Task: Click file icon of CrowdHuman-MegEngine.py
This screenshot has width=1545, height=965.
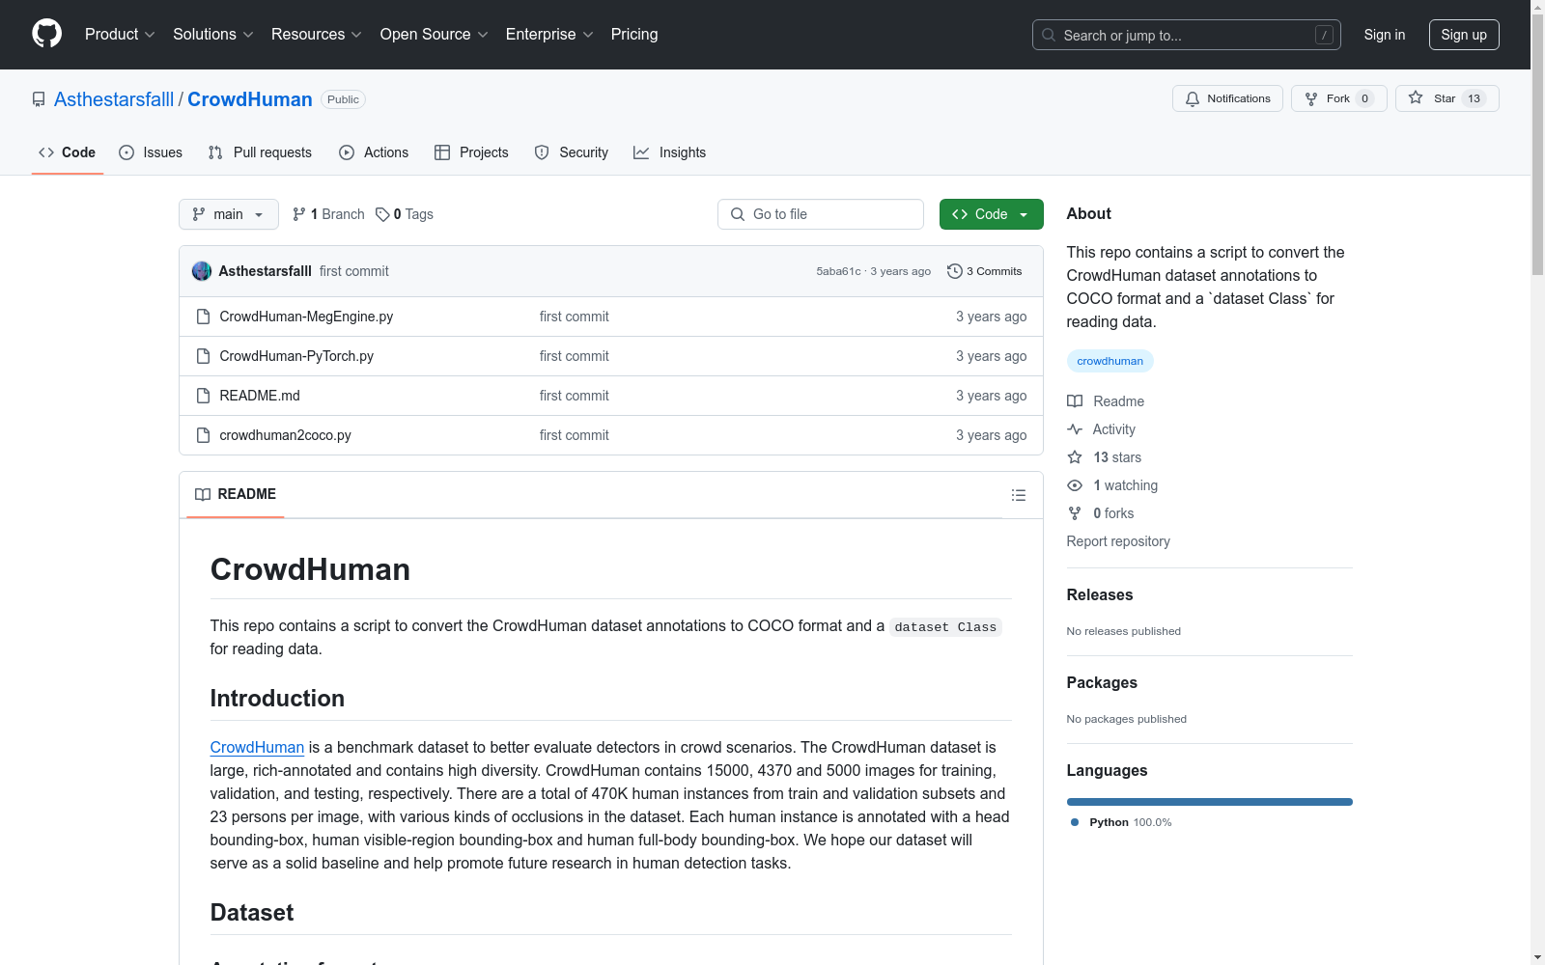Action: pyautogui.click(x=203, y=317)
